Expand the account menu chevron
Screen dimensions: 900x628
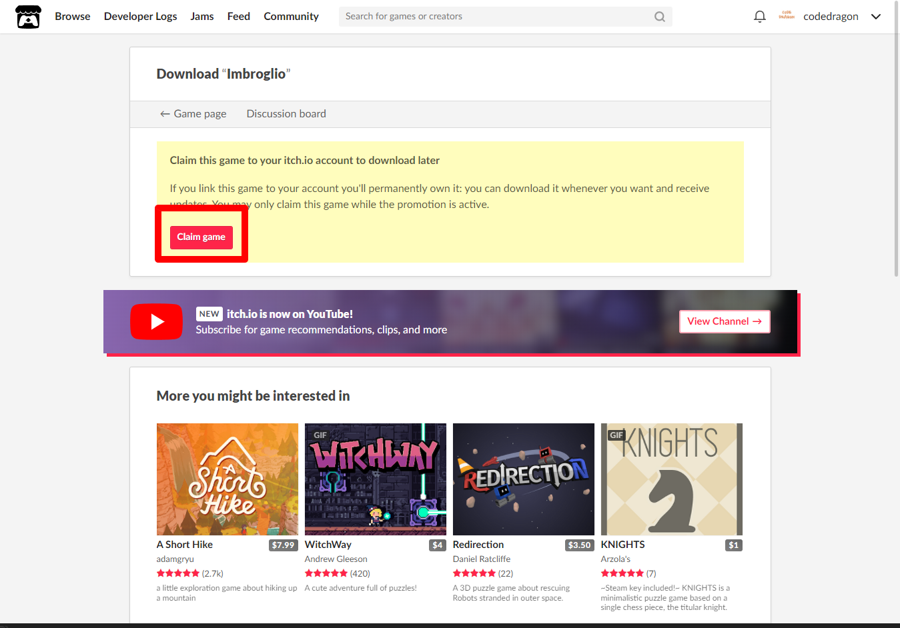pyautogui.click(x=876, y=17)
